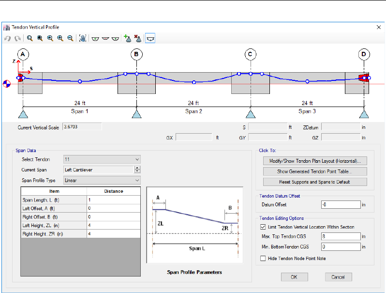The width and height of the screenshot is (386, 293).
Task: Click the add support icon with green plus
Action: (127, 38)
